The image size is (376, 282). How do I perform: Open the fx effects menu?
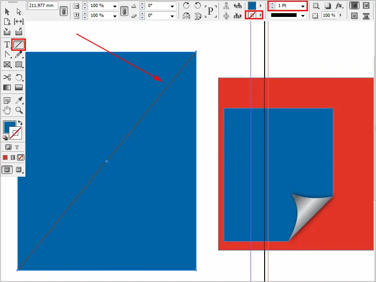click(339, 6)
